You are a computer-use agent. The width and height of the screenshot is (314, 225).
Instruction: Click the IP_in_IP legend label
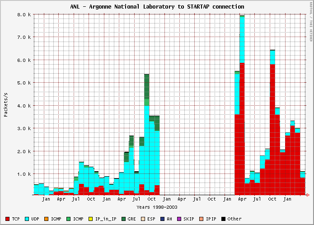pos(106,219)
